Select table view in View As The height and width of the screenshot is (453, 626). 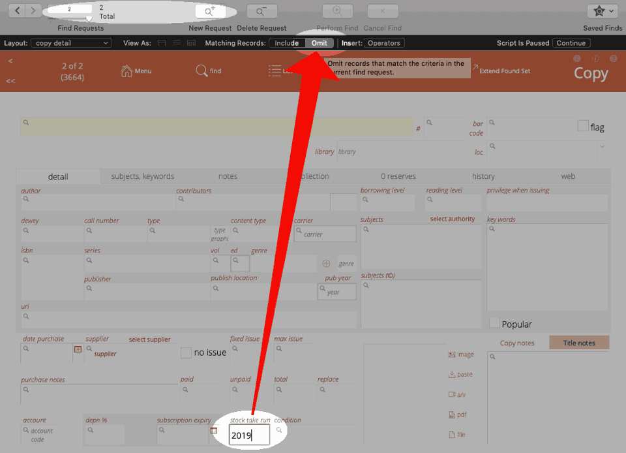[191, 43]
